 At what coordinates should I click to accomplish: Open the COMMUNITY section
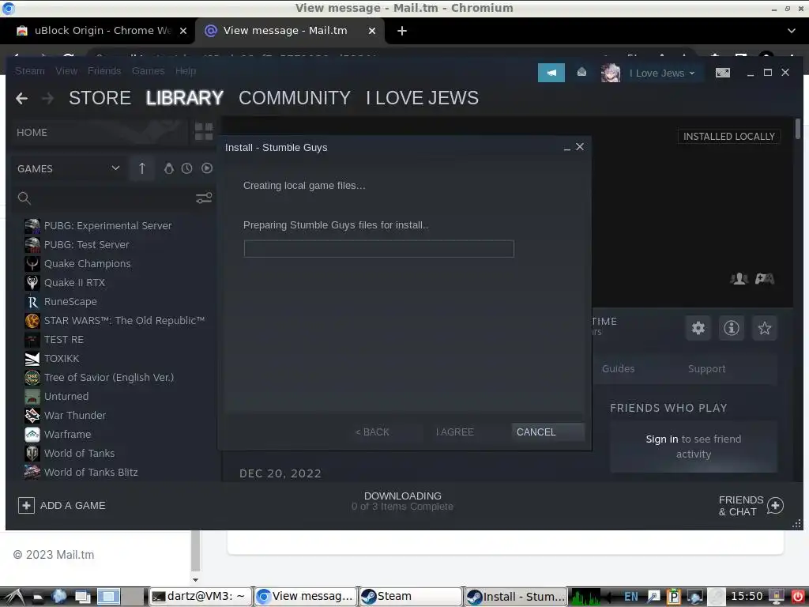point(295,98)
